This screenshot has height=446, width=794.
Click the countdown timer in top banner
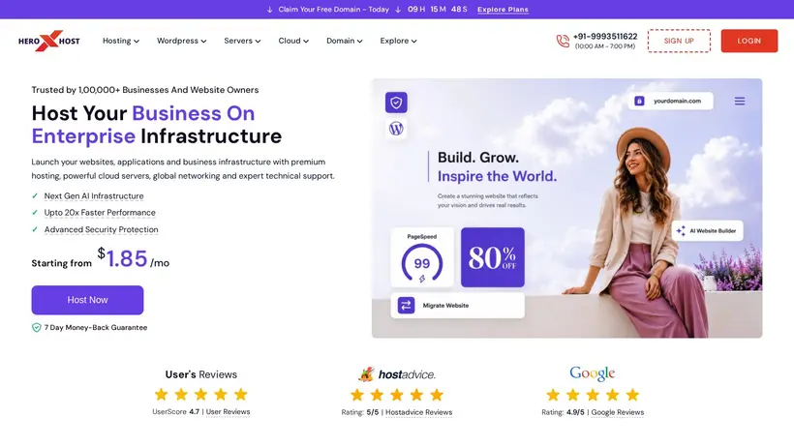(x=438, y=10)
